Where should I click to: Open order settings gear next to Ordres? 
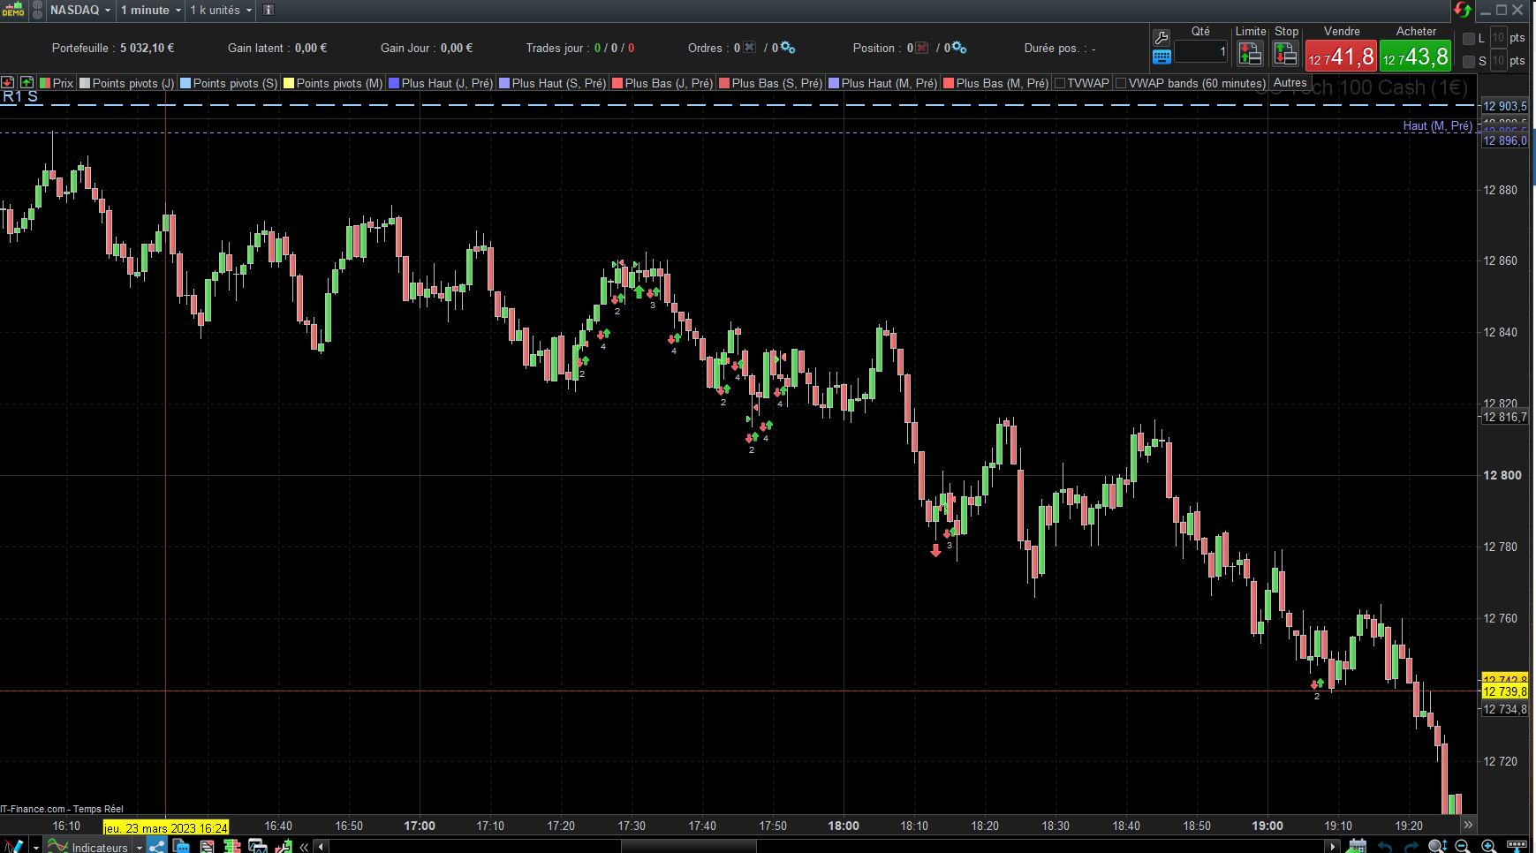(788, 48)
